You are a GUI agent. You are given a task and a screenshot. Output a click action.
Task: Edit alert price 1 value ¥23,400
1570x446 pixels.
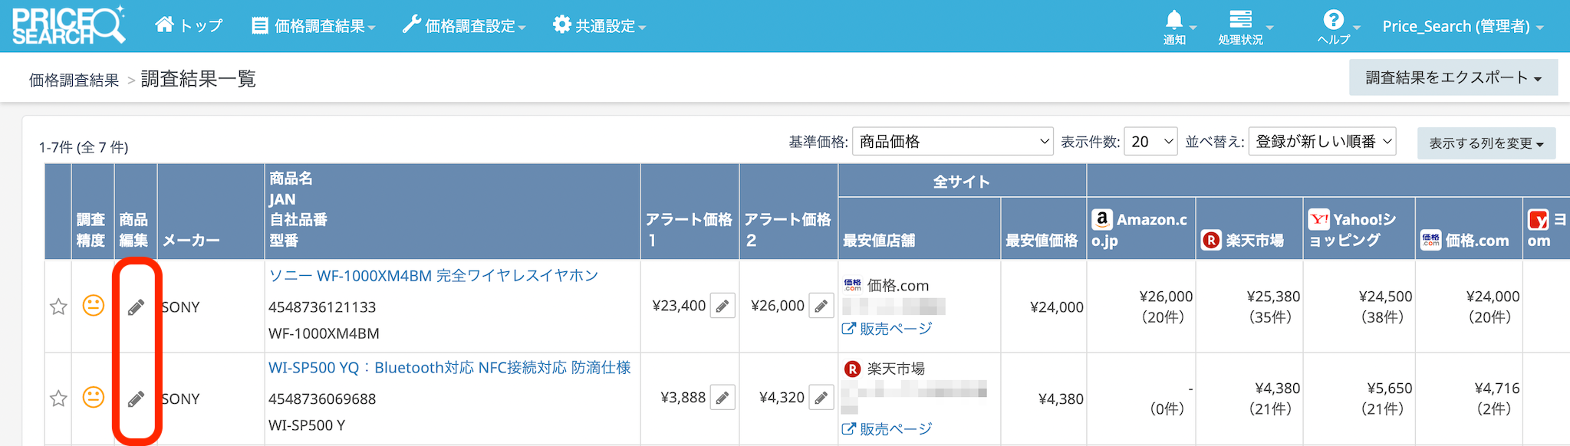coord(722,307)
